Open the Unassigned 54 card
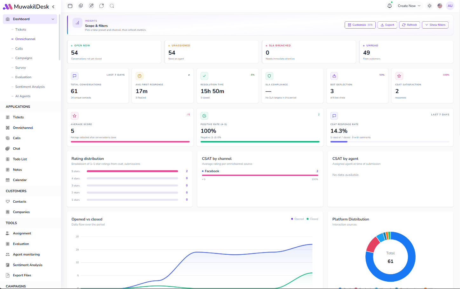Image resolution: width=460 pixels, height=289 pixels. [211, 52]
